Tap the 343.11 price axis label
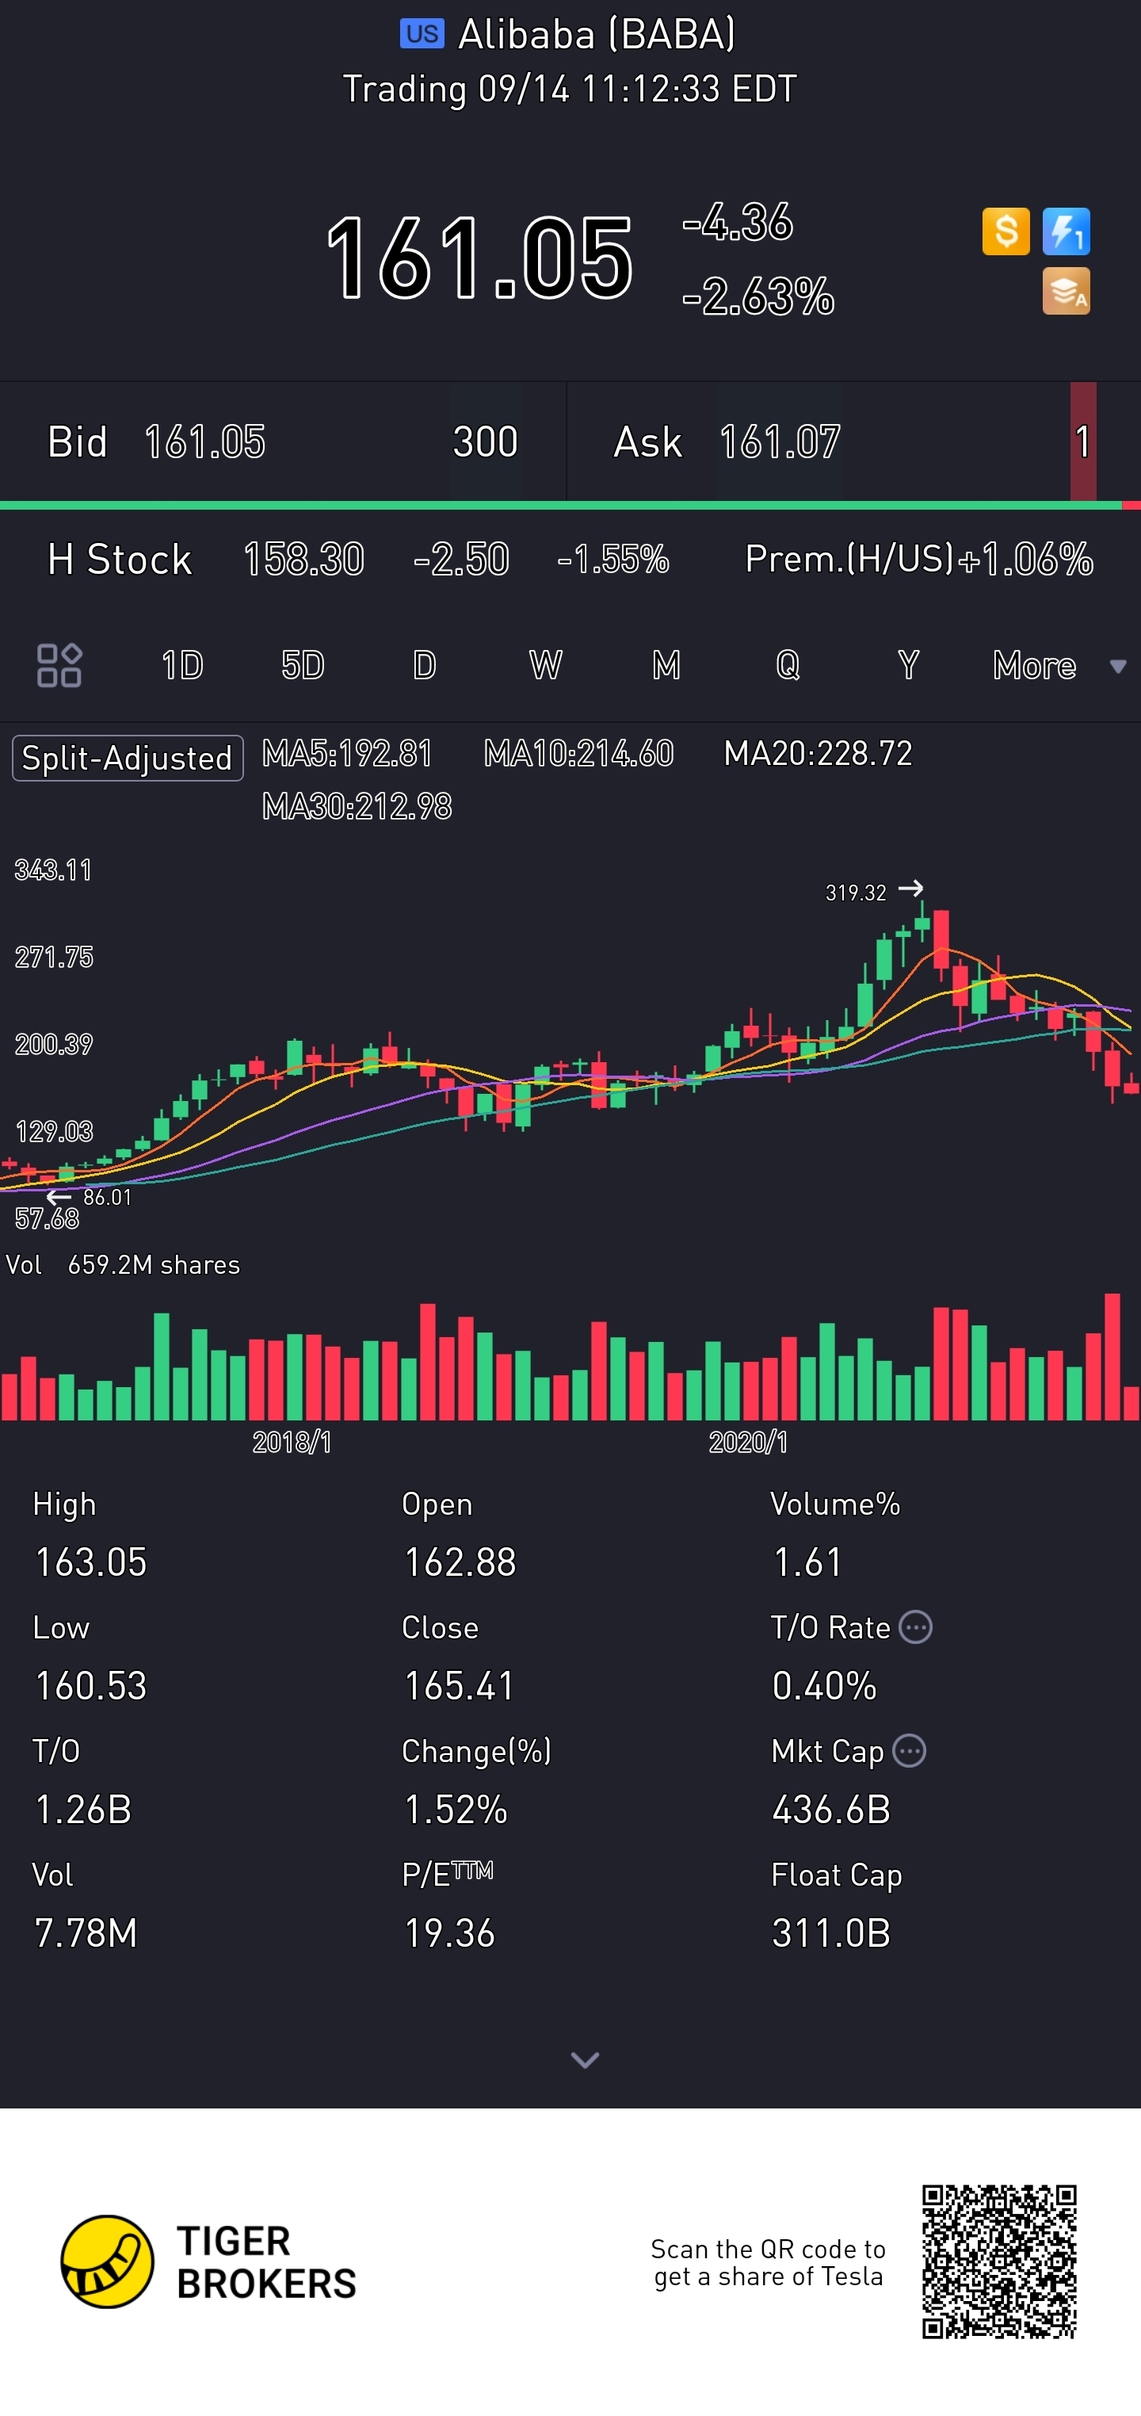Screen dimensions: 1141x2416 tap(53, 870)
